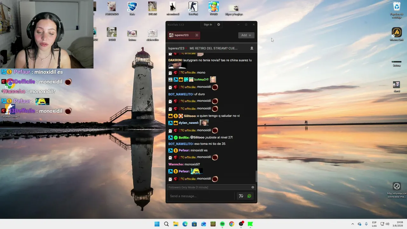Open Outlook from taskbar
Image resolution: width=407 pixels, height=229 pixels.
(x=203, y=224)
